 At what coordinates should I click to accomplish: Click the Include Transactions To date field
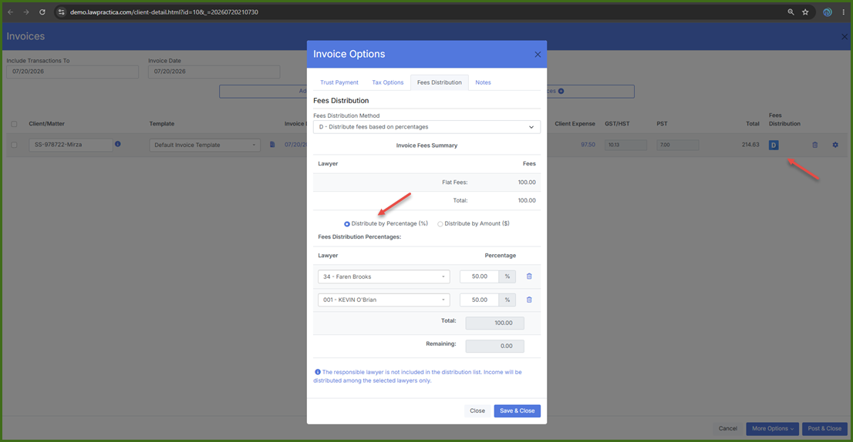(x=72, y=72)
